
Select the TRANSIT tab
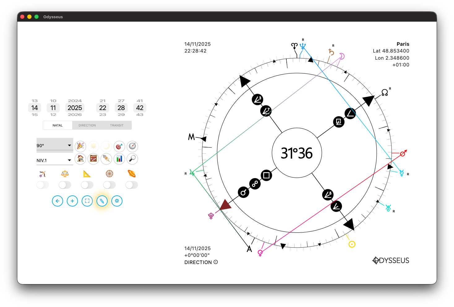117,125
